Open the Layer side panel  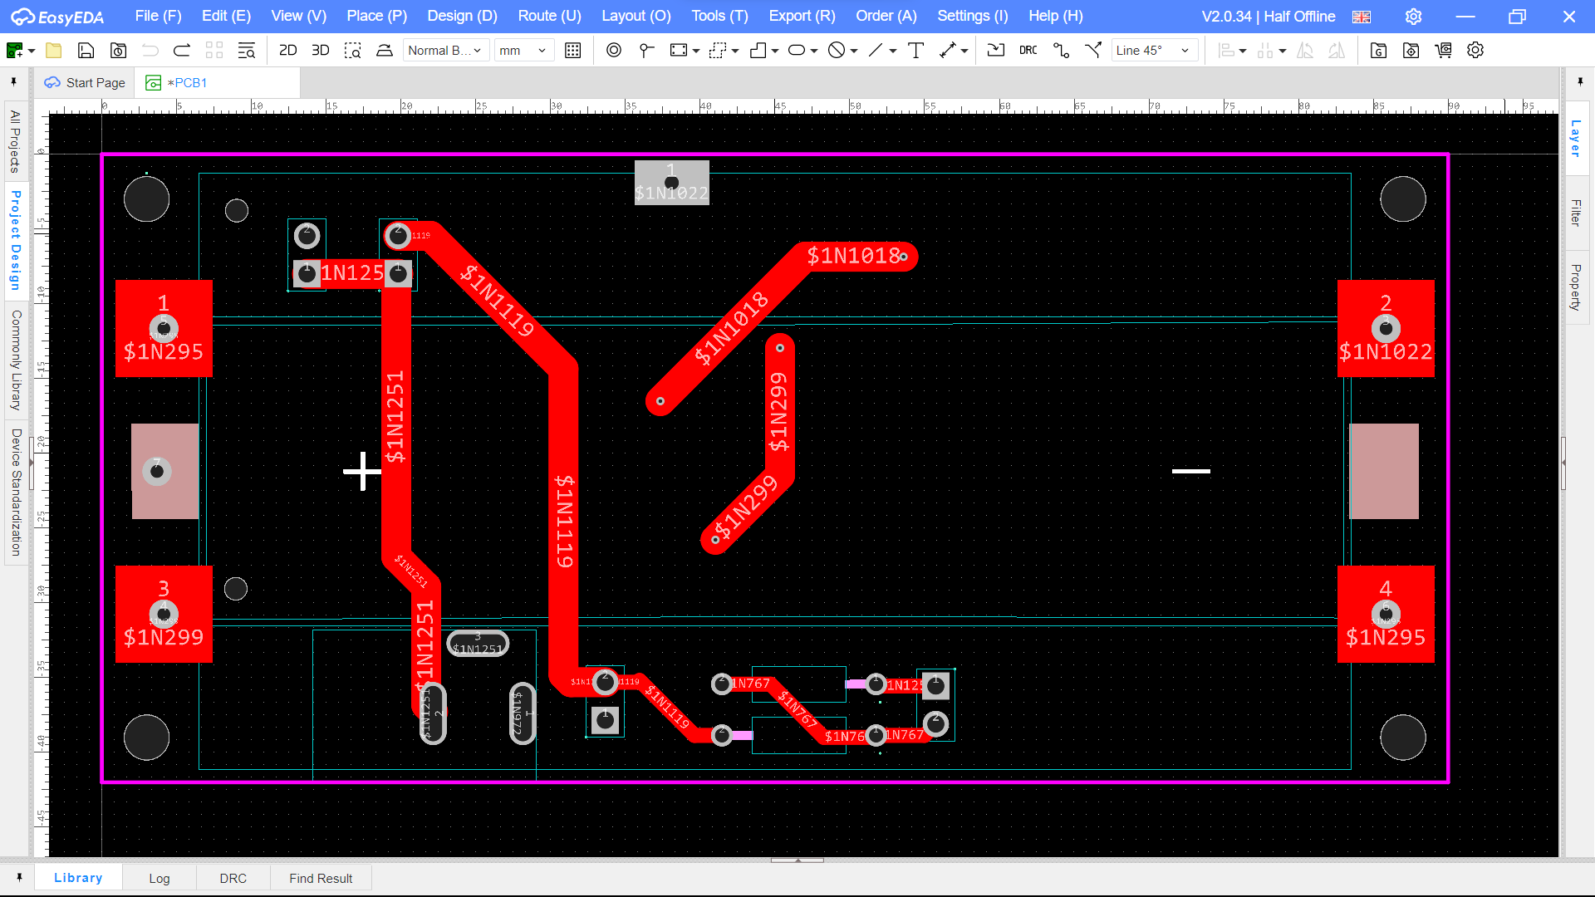[x=1576, y=139]
